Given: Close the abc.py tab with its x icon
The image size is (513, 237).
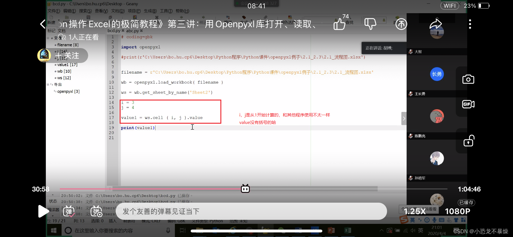Looking at the screenshot, I should pyautogui.click(x=141, y=31).
